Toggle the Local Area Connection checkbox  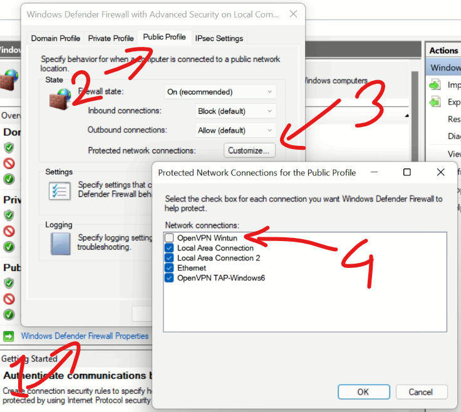click(x=169, y=248)
